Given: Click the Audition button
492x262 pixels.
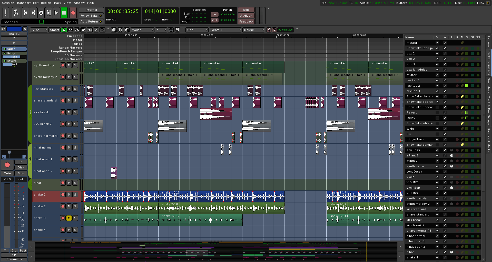Looking at the screenshot, I should (x=246, y=16).
